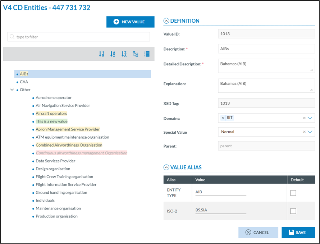The width and height of the screenshot is (320, 244).
Task: Clear the Special Value selection
Action: (304, 132)
